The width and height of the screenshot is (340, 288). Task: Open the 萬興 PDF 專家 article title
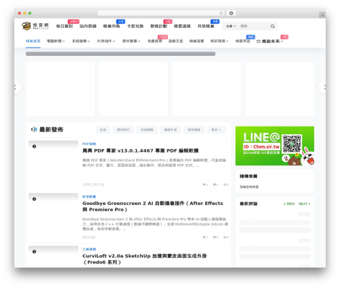coord(141,150)
